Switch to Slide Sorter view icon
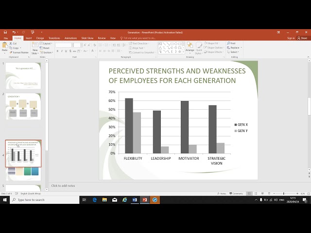 click(x=256, y=193)
